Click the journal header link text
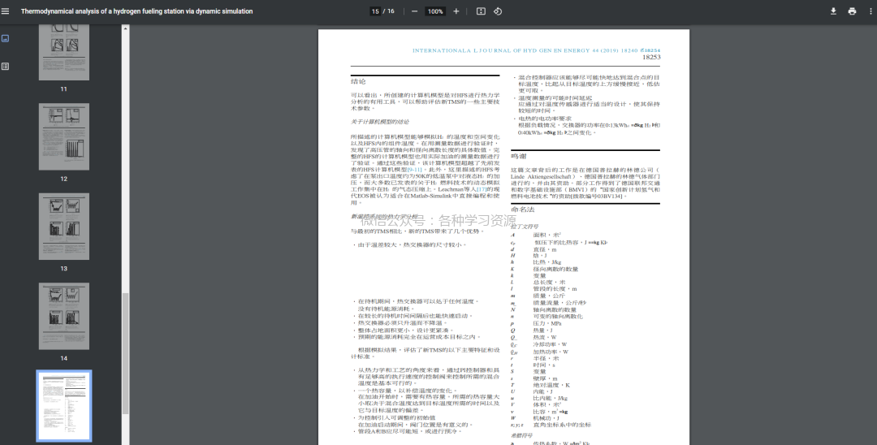 (537, 50)
